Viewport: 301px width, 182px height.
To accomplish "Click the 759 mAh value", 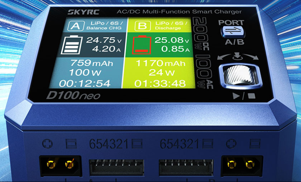I will click(x=92, y=63).
